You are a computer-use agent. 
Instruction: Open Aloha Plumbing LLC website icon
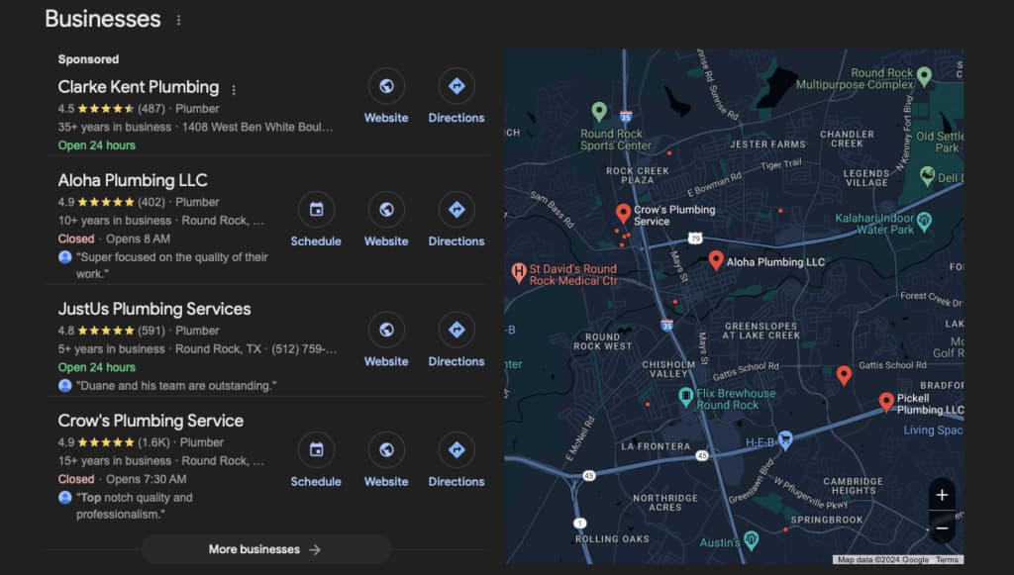[386, 210]
